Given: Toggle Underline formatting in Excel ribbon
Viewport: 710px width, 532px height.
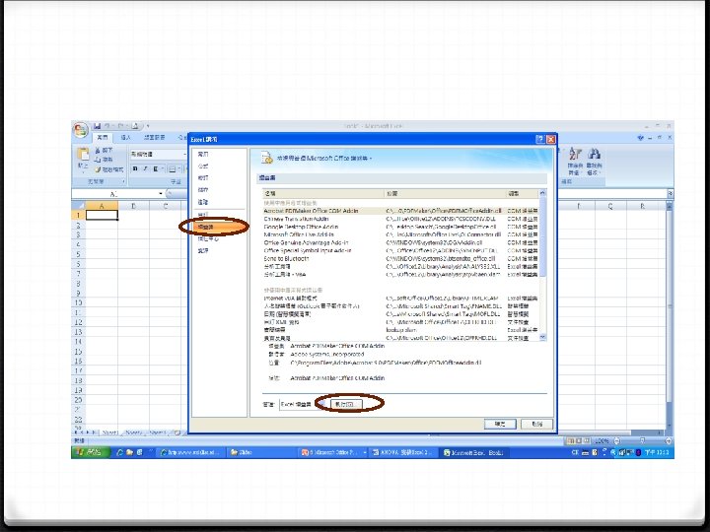Looking at the screenshot, I should [x=156, y=168].
